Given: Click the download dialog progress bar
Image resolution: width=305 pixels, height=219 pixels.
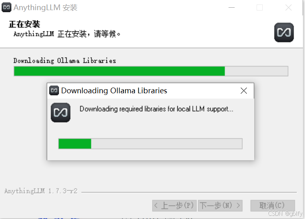Looking at the screenshot, I should pyautogui.click(x=150, y=144).
